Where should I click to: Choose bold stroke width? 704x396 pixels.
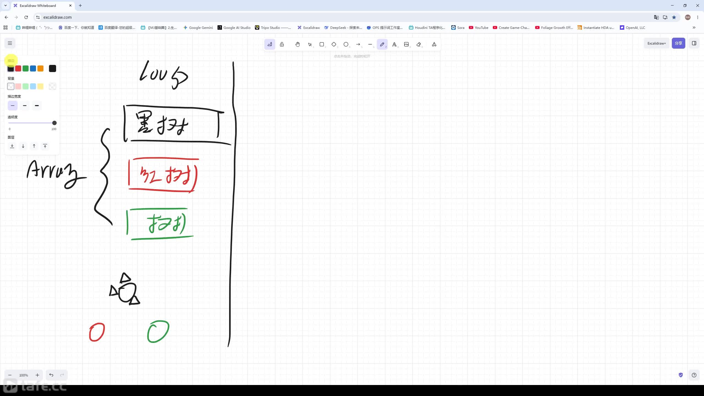25,106
